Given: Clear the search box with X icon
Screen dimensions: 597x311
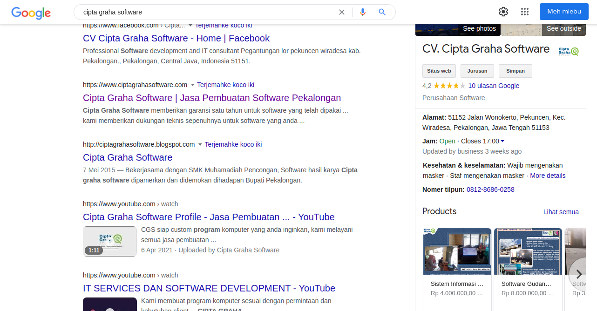Looking at the screenshot, I should 342,12.
